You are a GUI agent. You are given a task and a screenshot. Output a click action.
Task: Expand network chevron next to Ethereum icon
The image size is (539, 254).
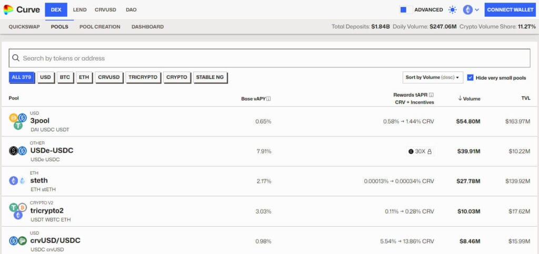pyautogui.click(x=477, y=10)
